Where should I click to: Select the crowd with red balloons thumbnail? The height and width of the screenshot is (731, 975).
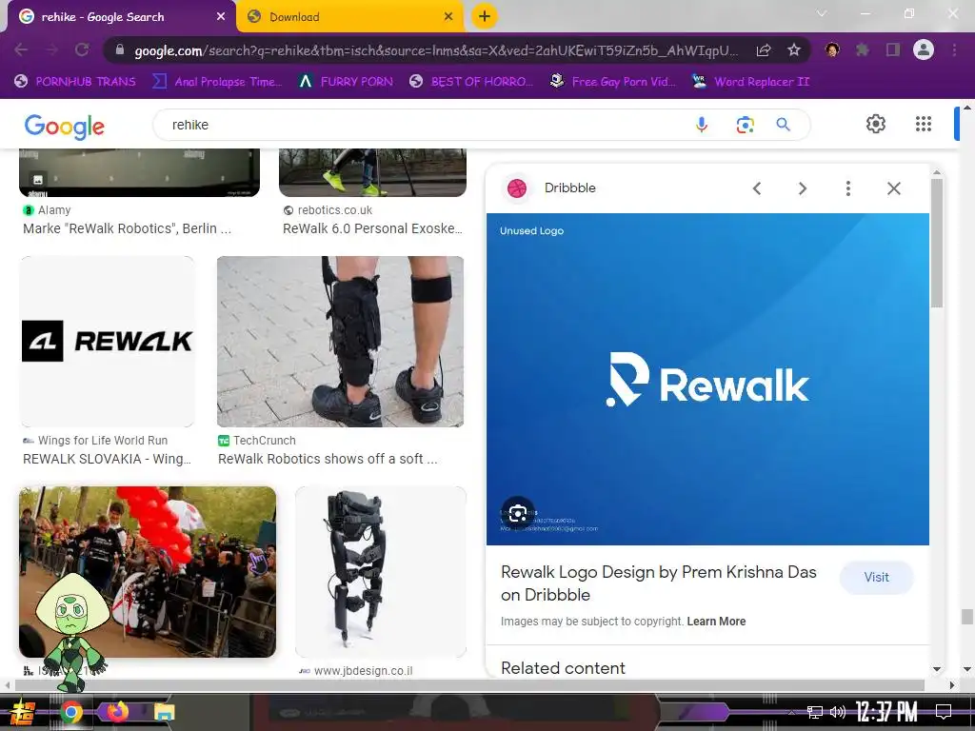click(148, 572)
